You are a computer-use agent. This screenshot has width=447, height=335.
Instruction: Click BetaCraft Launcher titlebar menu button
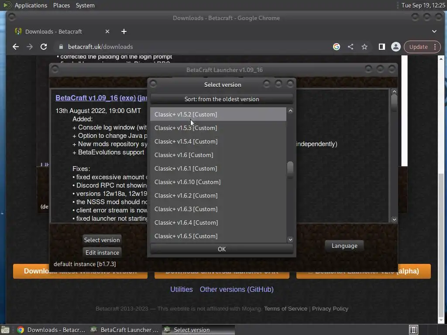[55, 69]
